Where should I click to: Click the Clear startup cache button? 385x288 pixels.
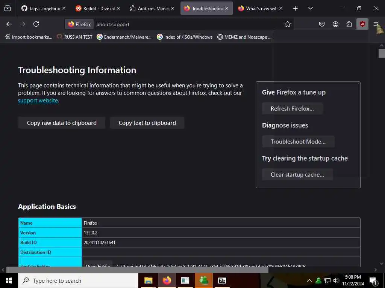point(297,175)
